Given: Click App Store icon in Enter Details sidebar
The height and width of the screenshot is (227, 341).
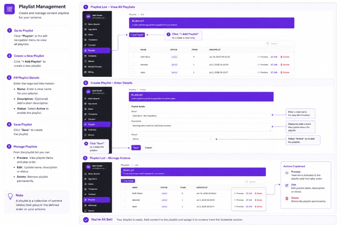Looking at the screenshot, I should click(x=86, y=104).
